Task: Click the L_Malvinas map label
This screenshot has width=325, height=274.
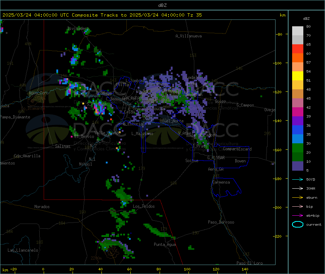Action: [x=142, y=134]
